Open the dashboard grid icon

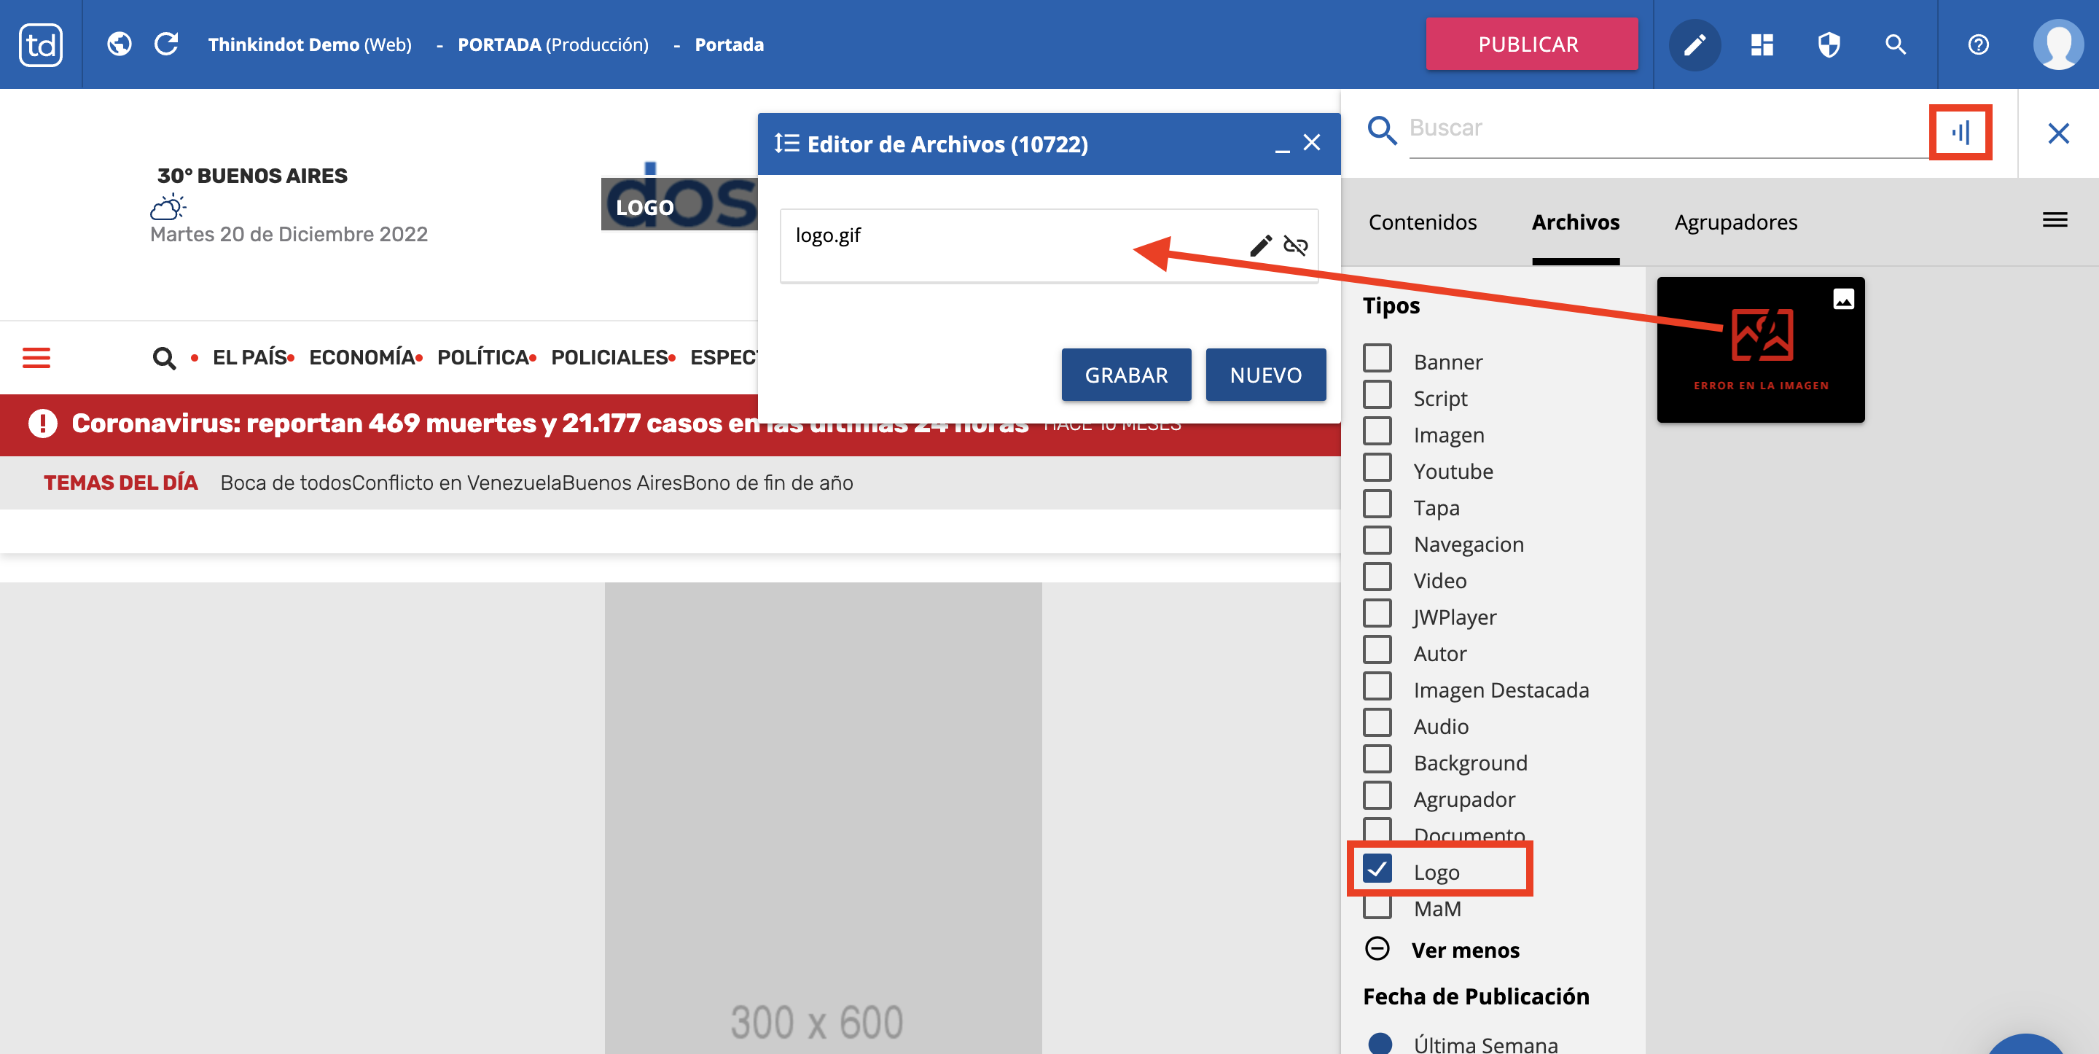click(x=1762, y=44)
